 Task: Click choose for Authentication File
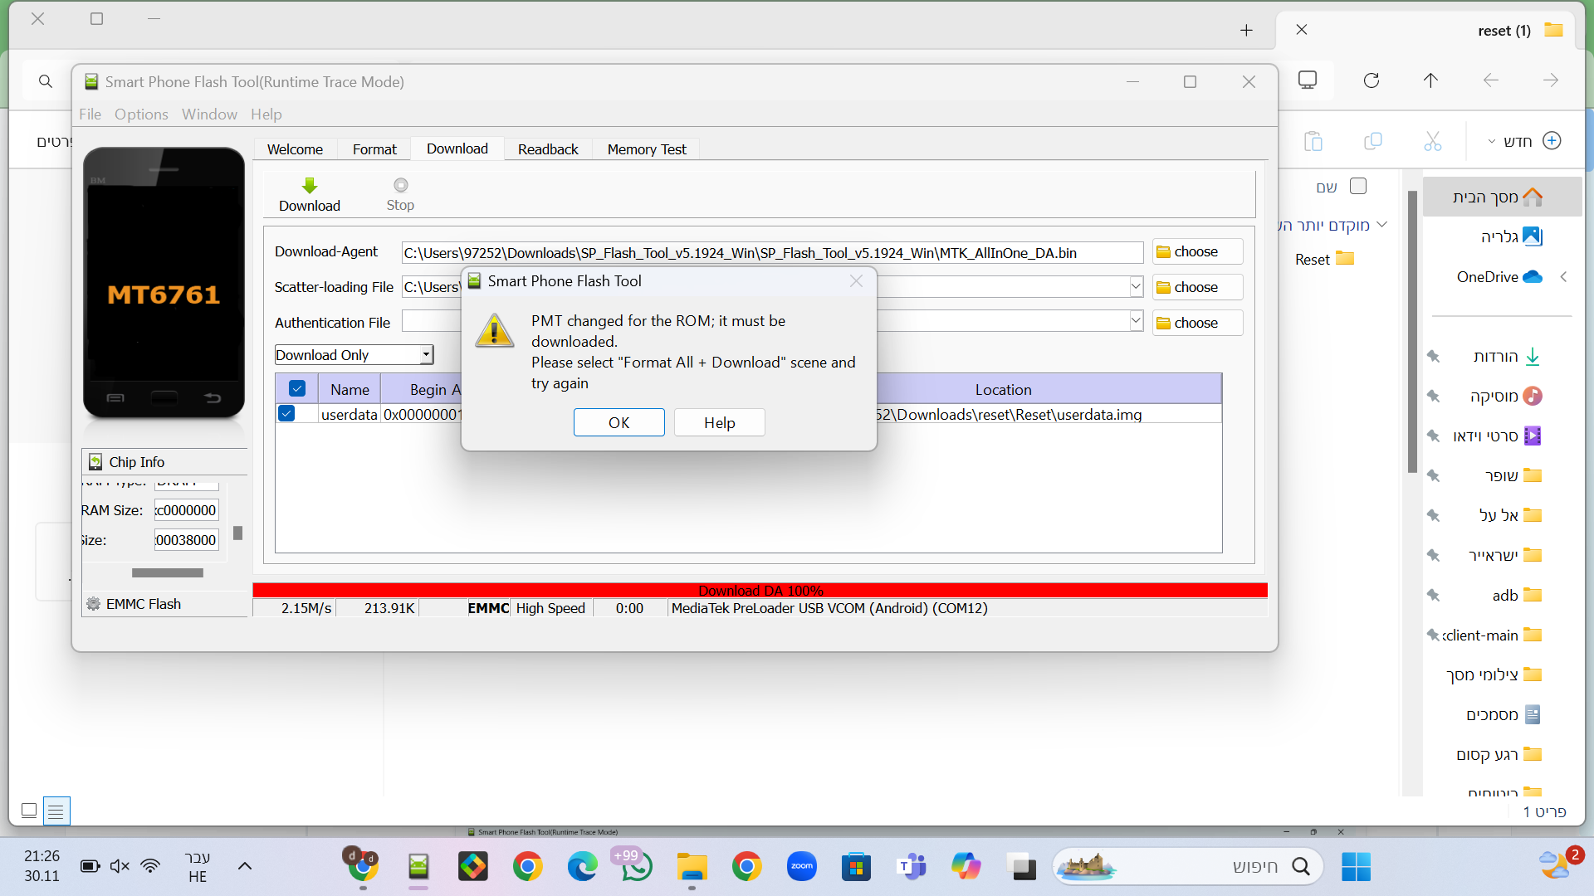(1197, 323)
